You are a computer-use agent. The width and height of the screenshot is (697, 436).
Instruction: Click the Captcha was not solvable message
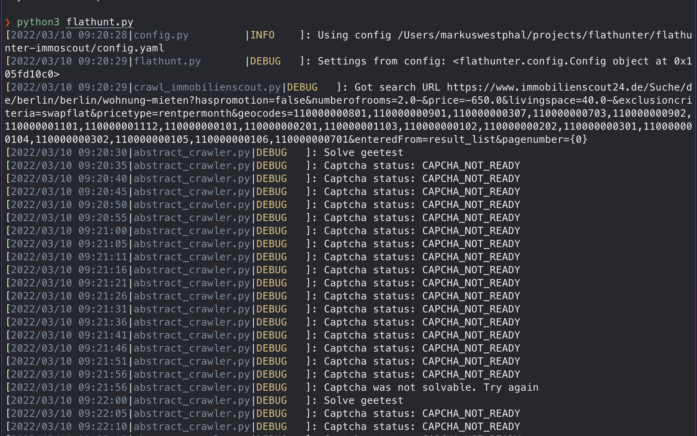[431, 387]
